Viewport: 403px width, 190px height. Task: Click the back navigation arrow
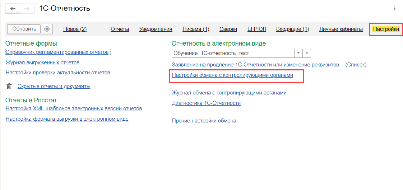13,8
